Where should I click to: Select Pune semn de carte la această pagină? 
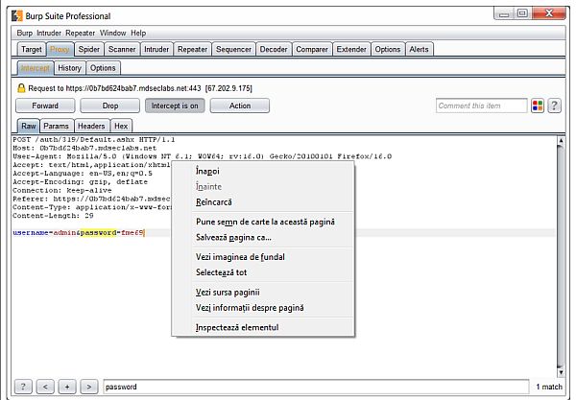(265, 222)
